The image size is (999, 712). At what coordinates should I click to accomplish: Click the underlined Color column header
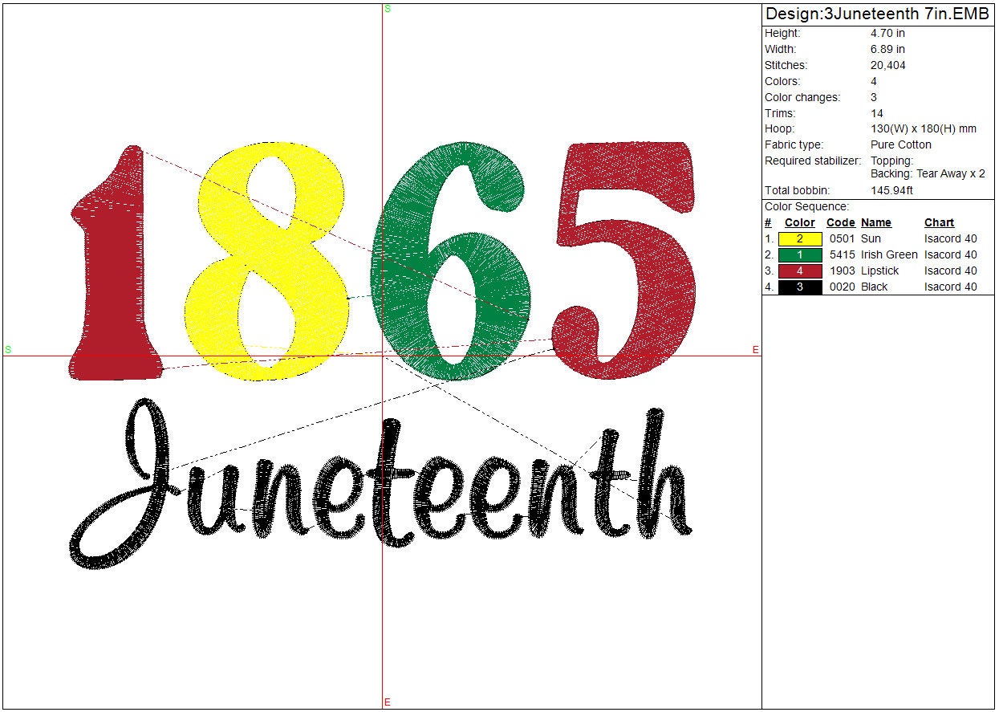pyautogui.click(x=799, y=223)
